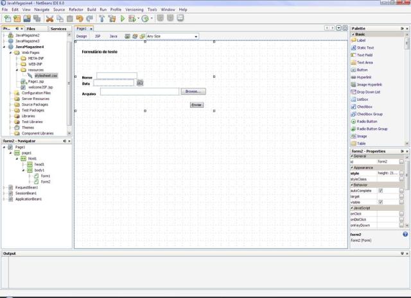Screen dimensions: 411x298
Task: Toggle the autoComplete property checkbox
Action: pyautogui.click(x=381, y=190)
